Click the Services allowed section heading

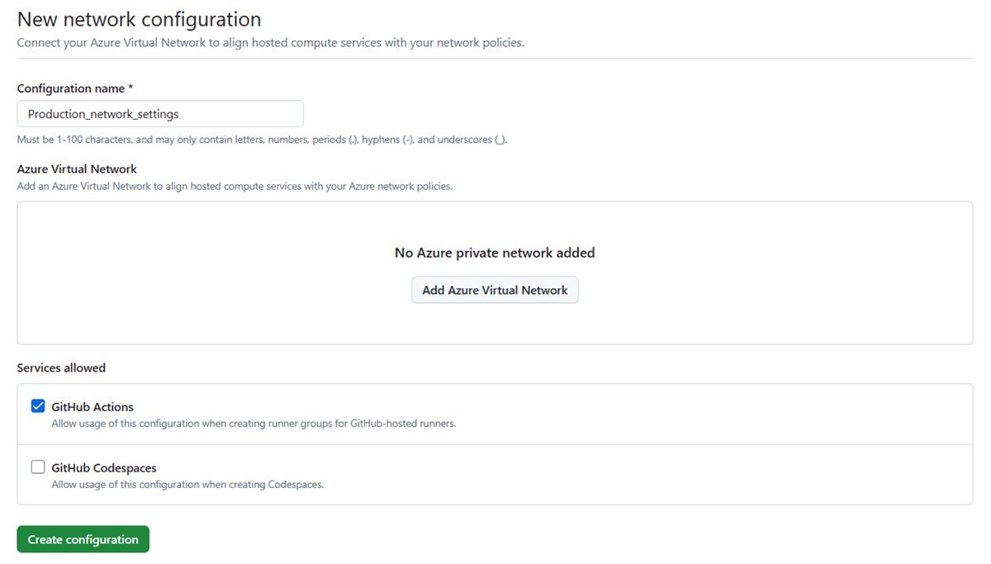tap(61, 367)
